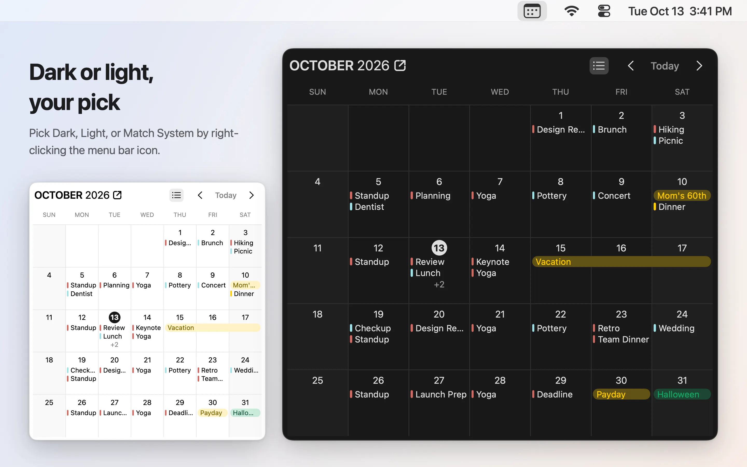Select Picnic event in dark calendar

click(668, 141)
